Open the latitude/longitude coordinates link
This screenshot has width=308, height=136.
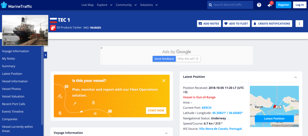click(228, 113)
